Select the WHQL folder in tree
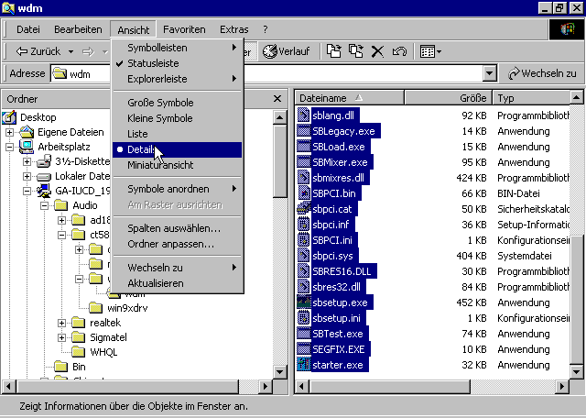Image resolution: width=586 pixels, height=418 pixels. point(95,352)
